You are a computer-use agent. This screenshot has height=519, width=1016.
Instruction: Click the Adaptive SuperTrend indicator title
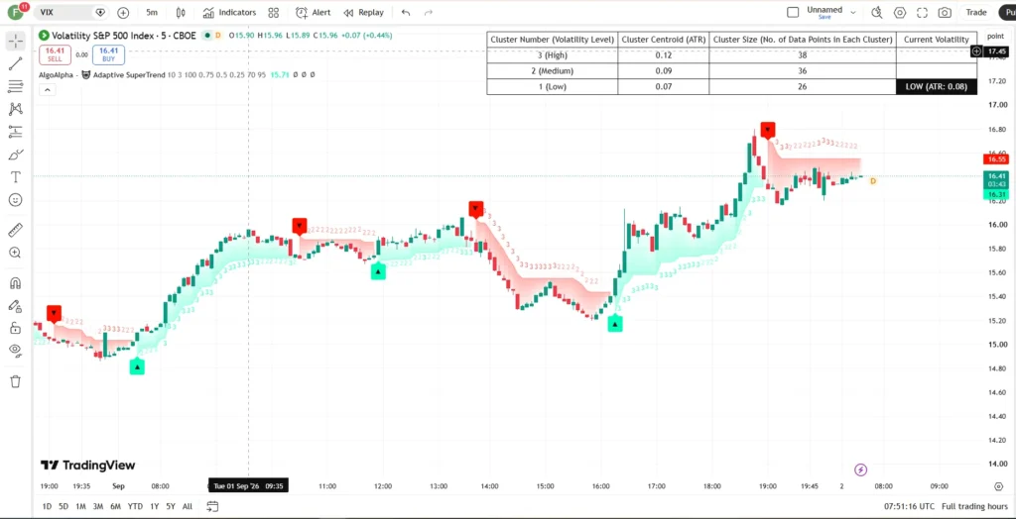click(129, 75)
